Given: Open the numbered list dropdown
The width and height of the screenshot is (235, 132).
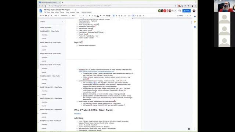Looking at the screenshot, I should tap(131, 15).
